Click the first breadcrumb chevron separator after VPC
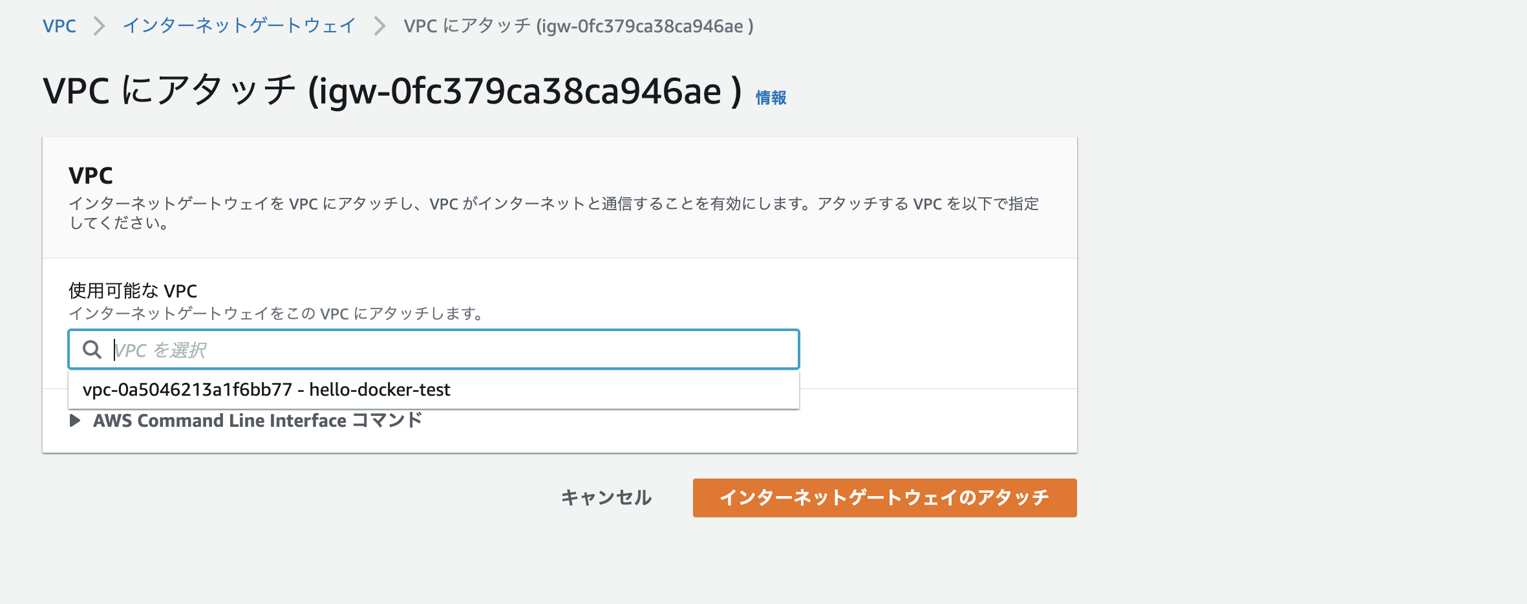 click(99, 27)
